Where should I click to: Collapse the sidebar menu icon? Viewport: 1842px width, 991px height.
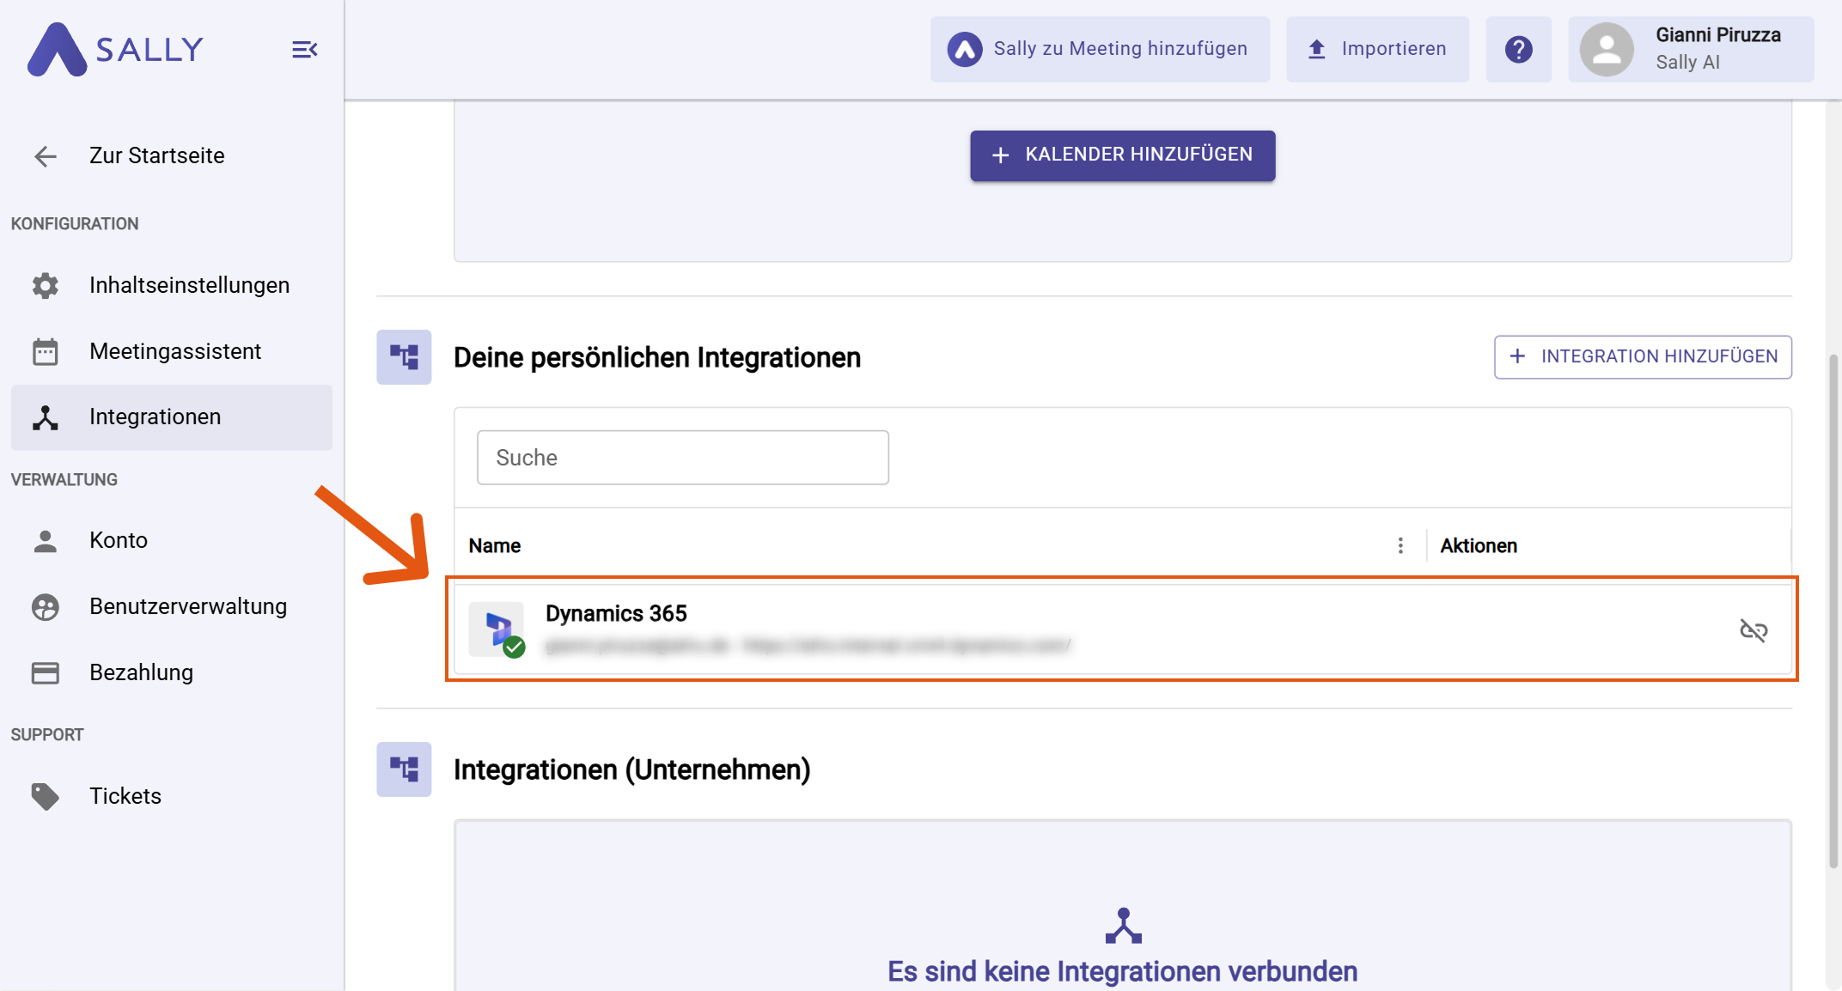pos(305,50)
